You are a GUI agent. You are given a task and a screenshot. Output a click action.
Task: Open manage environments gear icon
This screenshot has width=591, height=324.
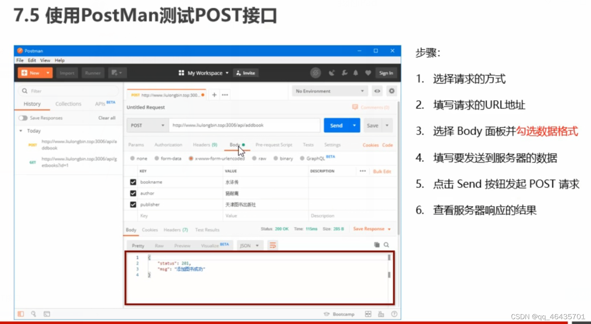392,91
